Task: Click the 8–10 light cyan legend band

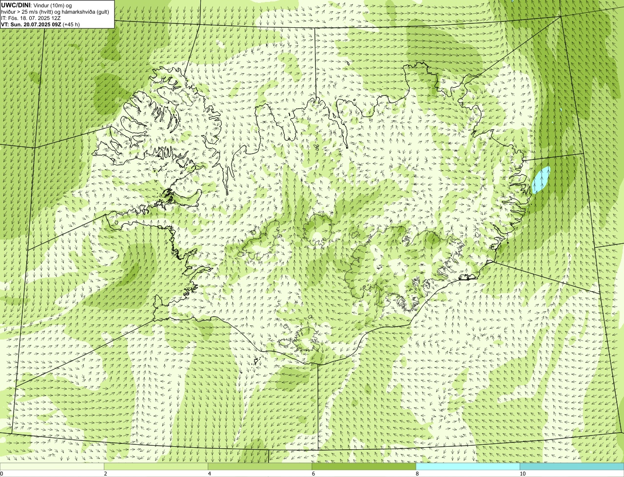Action: click(468, 467)
